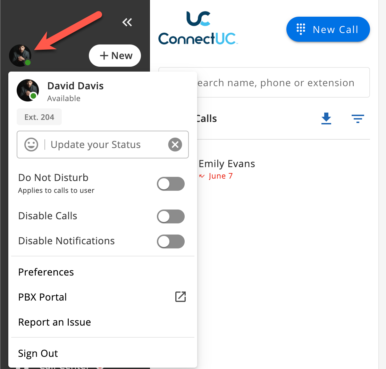Clear status with the X icon
This screenshot has width=386, height=369.
pos(175,145)
